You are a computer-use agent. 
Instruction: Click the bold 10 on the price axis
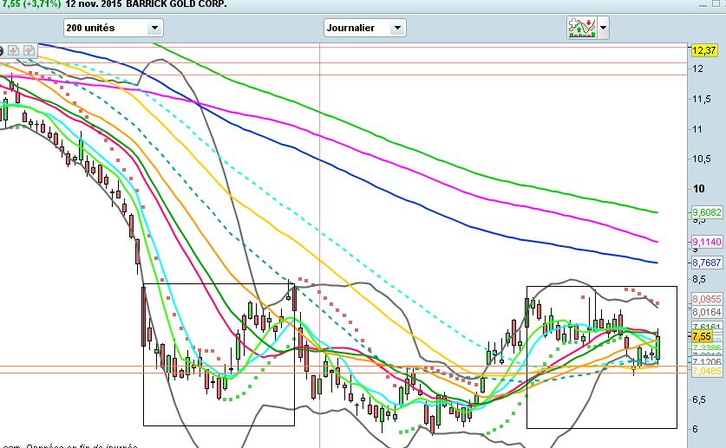coord(697,189)
